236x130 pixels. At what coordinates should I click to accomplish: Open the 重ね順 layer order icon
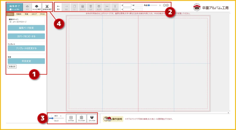[x=99, y=7]
